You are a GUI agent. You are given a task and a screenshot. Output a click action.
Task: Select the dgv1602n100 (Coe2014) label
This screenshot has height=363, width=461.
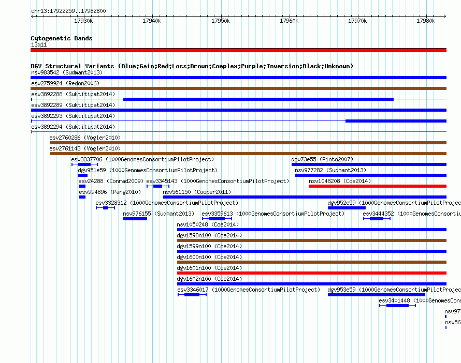tap(209, 279)
